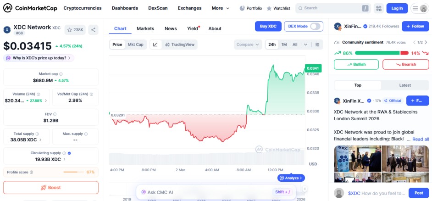The height and width of the screenshot is (201, 432).
Task: Click the Profile score 67% progress bar
Action: 73,172
